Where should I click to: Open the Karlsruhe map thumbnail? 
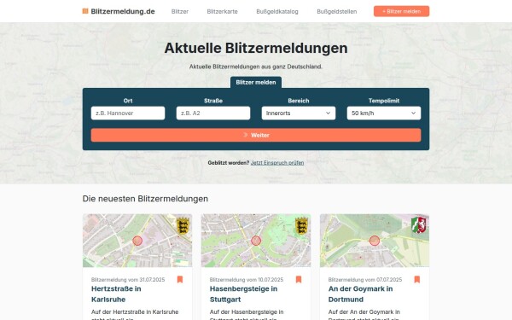tap(137, 241)
